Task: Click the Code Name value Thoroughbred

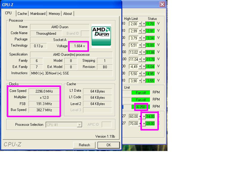Action: tap(46, 34)
